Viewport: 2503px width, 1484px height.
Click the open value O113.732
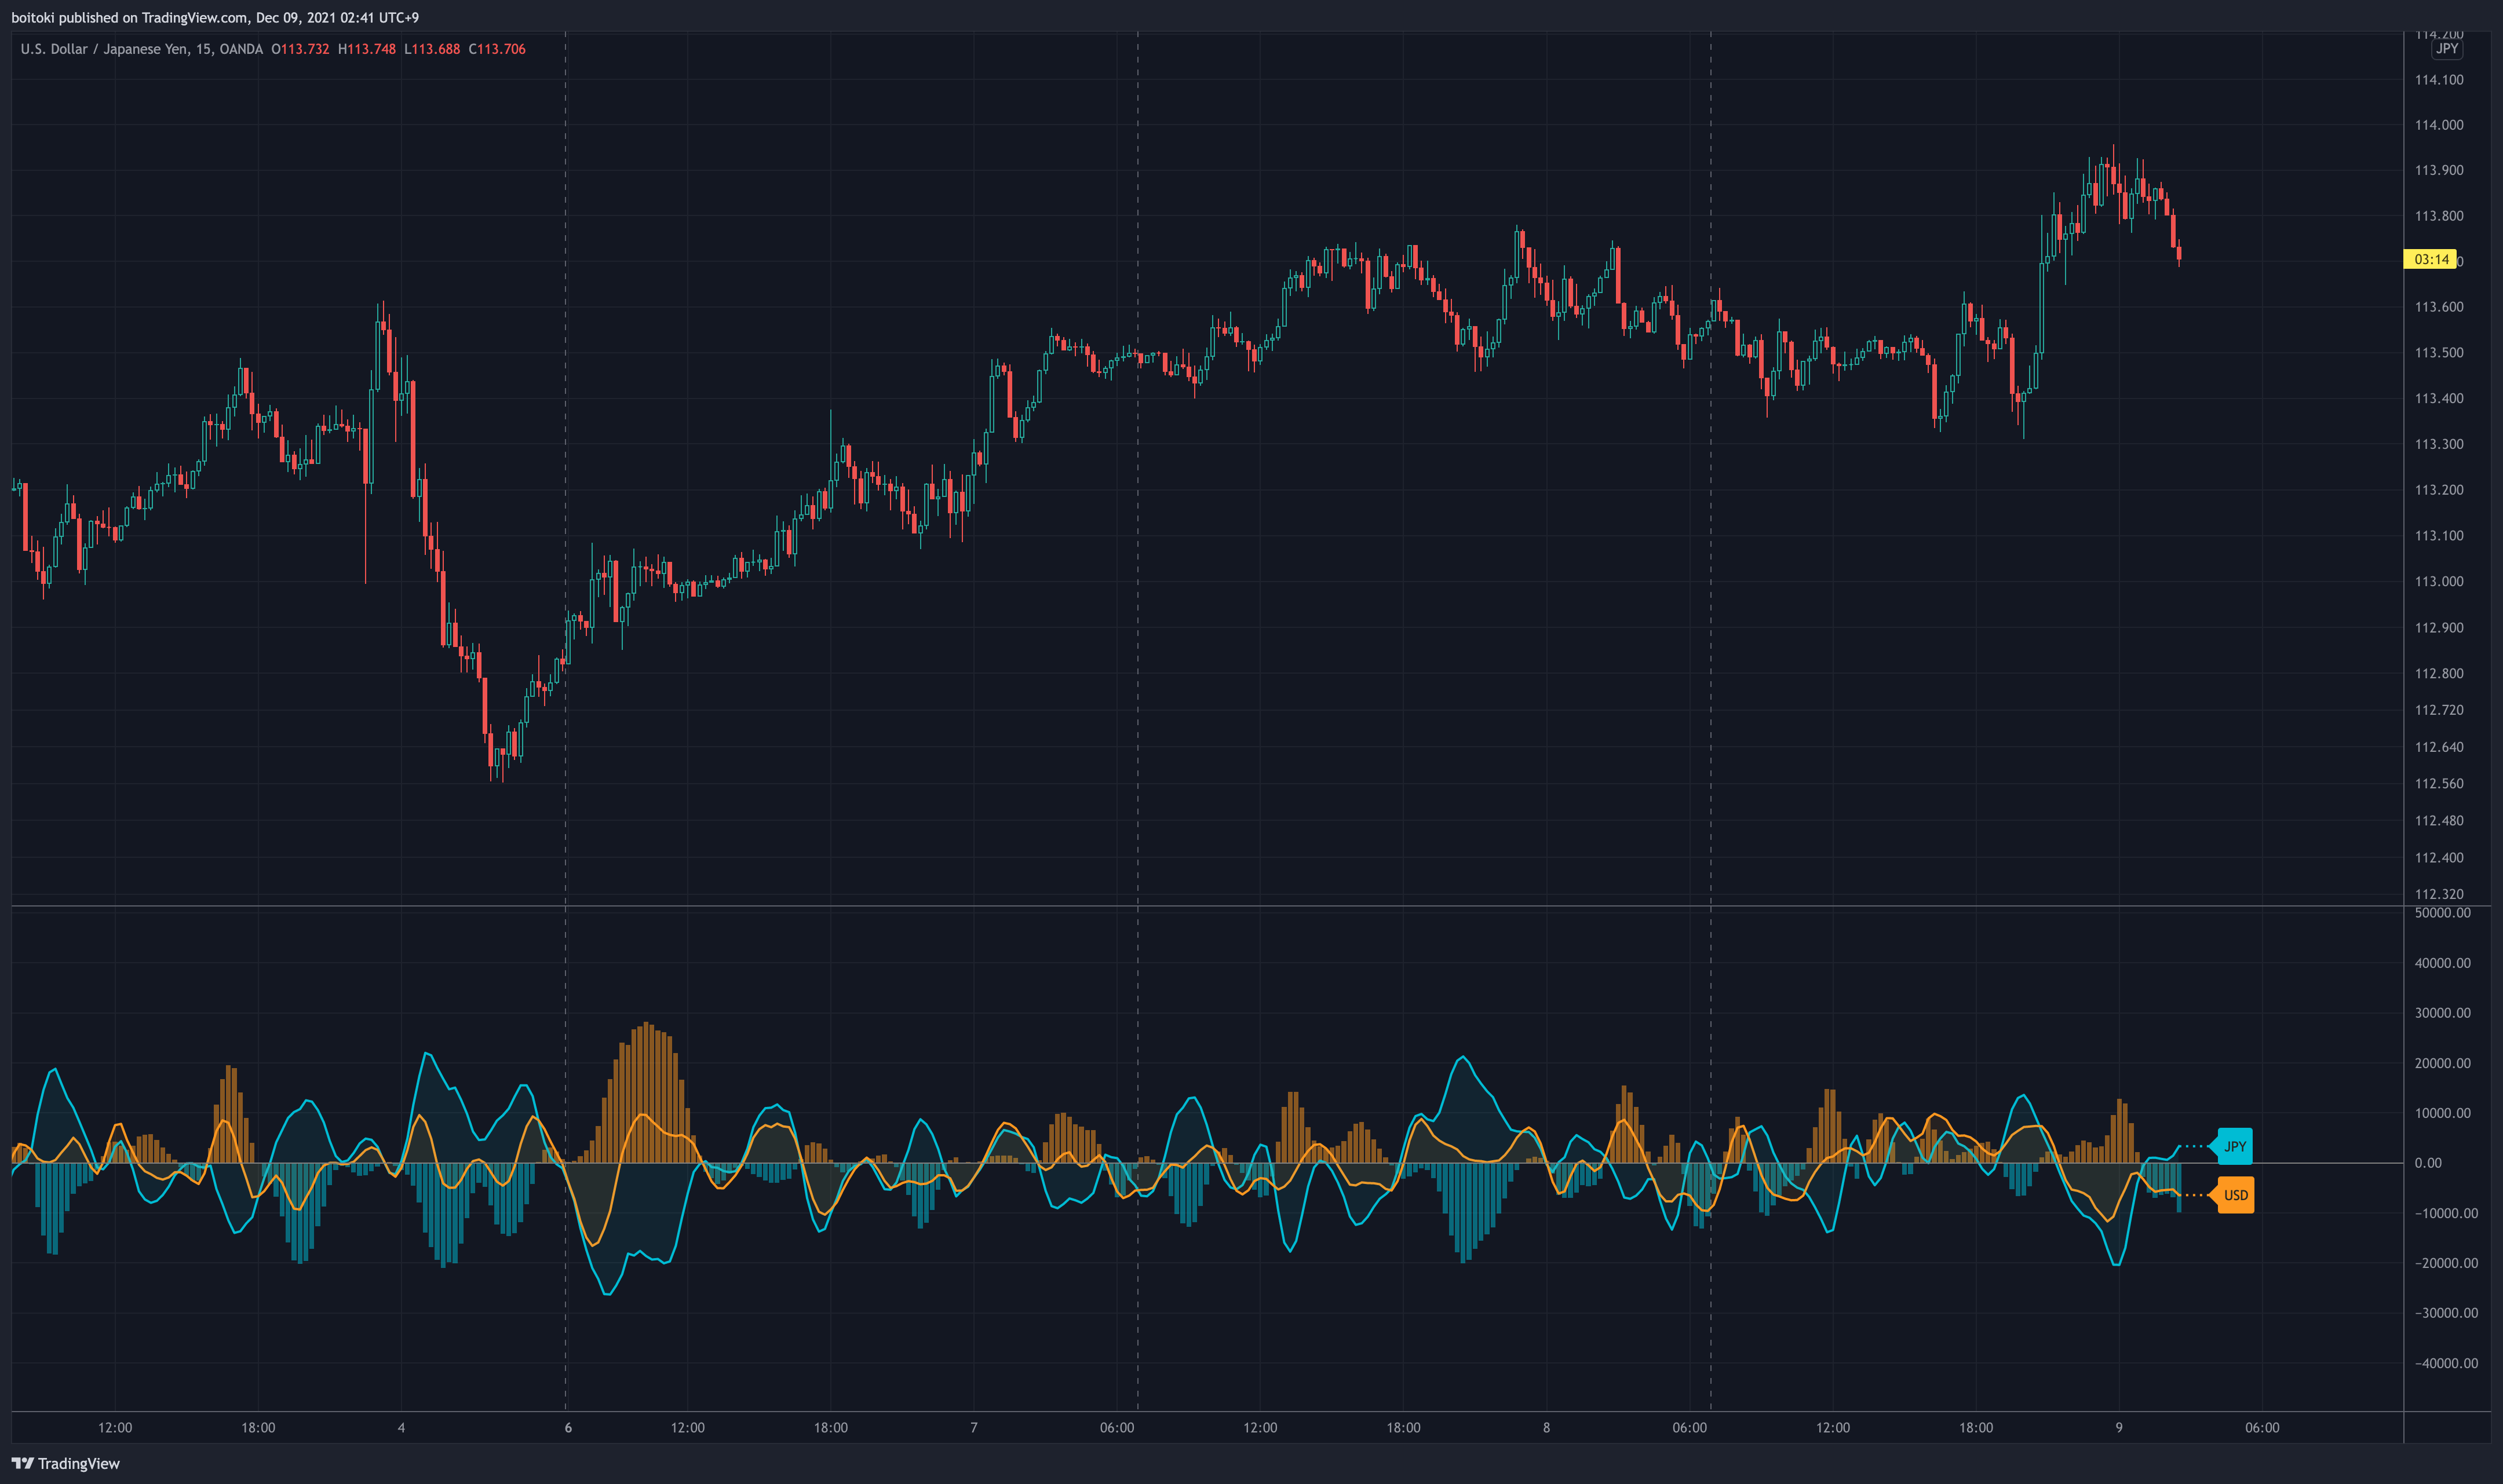tap(300, 49)
